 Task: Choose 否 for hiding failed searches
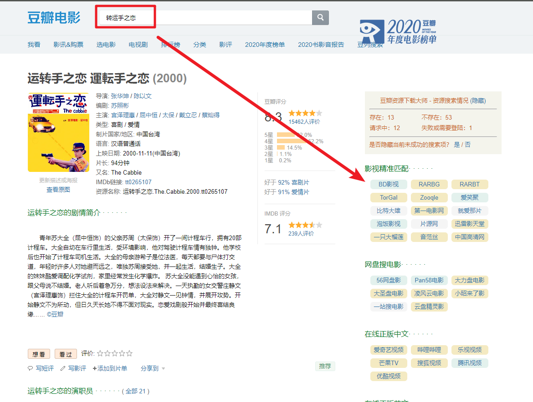click(468, 145)
